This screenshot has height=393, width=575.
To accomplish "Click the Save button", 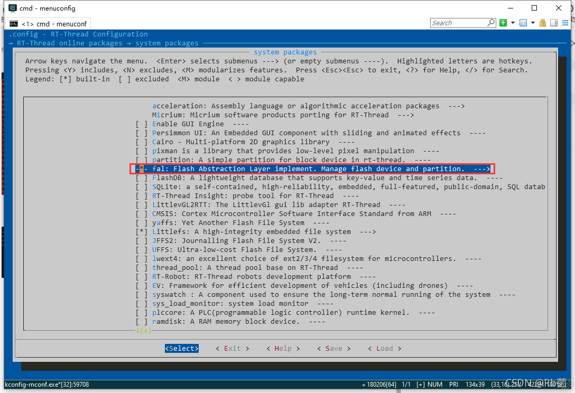I will point(333,348).
